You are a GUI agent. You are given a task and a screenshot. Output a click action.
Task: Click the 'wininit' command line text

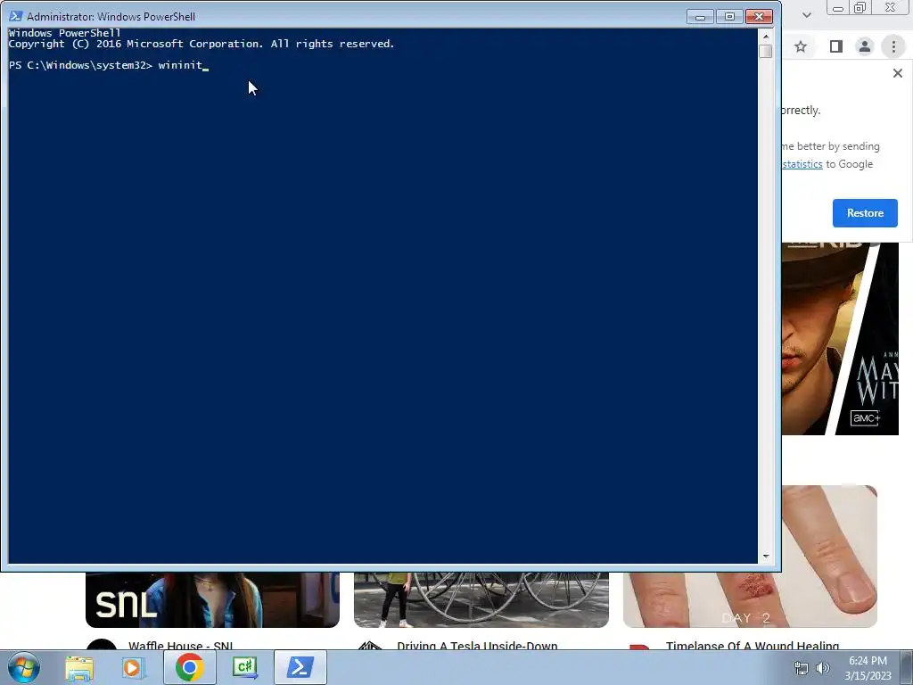pos(180,65)
